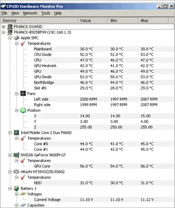Collapse the Fans branch
Screen dimensions: 175x208
pyautogui.click(x=17, y=94)
